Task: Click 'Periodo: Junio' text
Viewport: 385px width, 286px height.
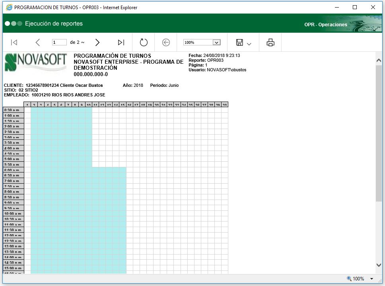Action: click(165, 85)
